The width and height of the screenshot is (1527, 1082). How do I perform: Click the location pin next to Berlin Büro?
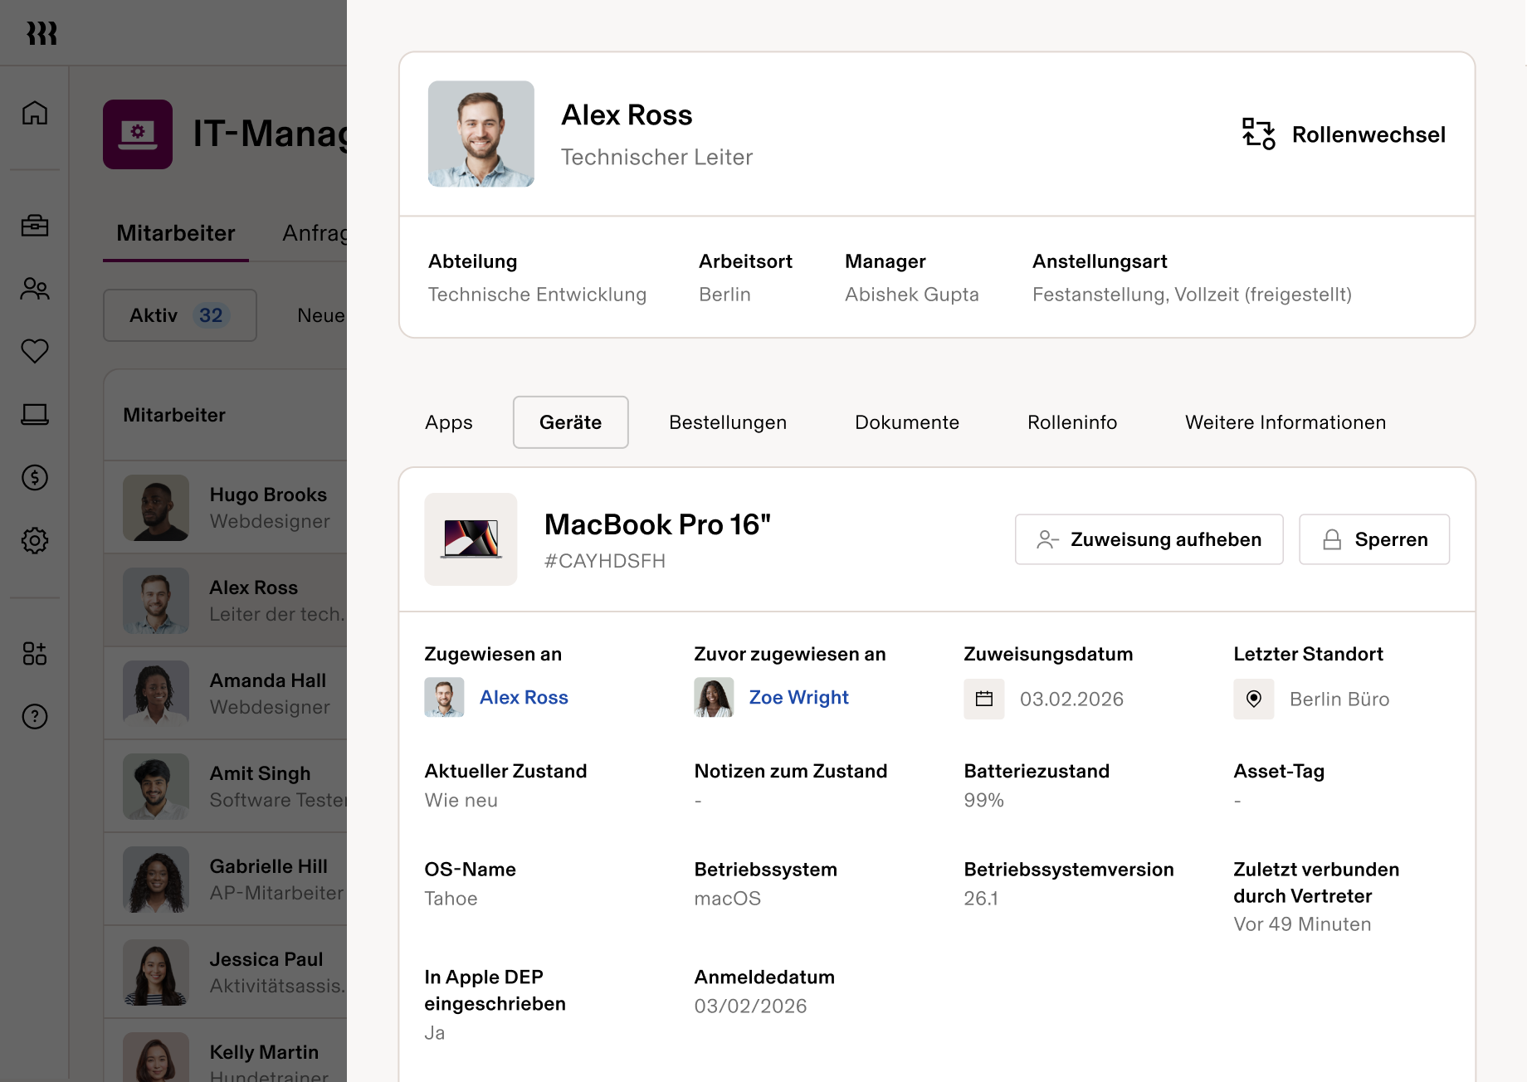1254,699
